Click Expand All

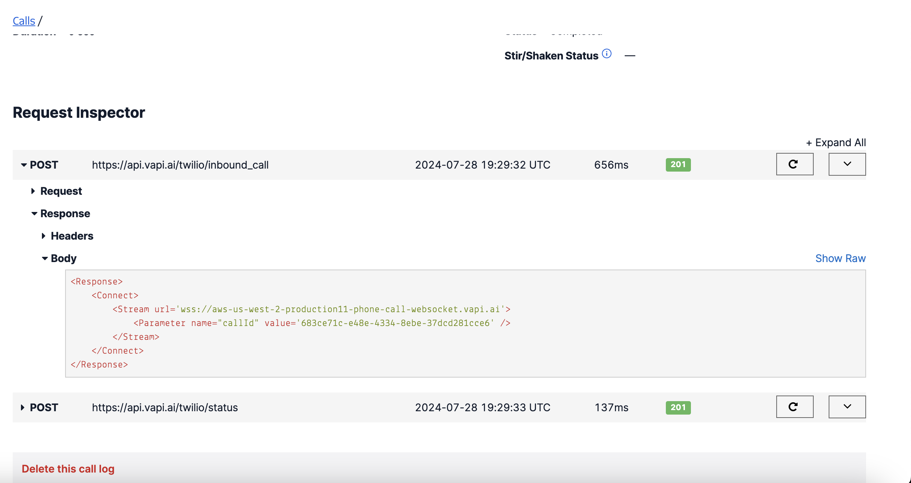pos(836,142)
